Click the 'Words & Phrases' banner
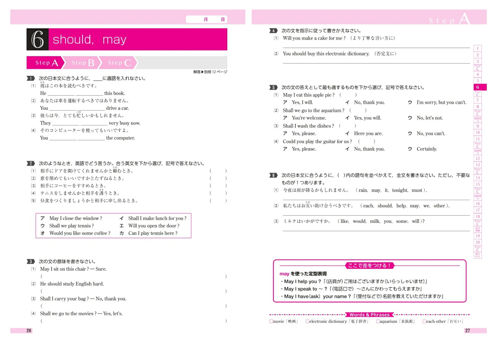The width and height of the screenshot is (497, 351). coord(370,314)
